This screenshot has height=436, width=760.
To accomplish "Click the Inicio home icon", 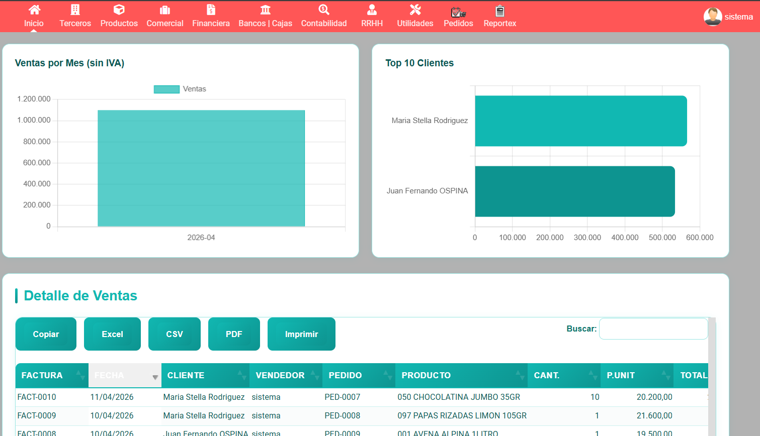I will coord(34,10).
